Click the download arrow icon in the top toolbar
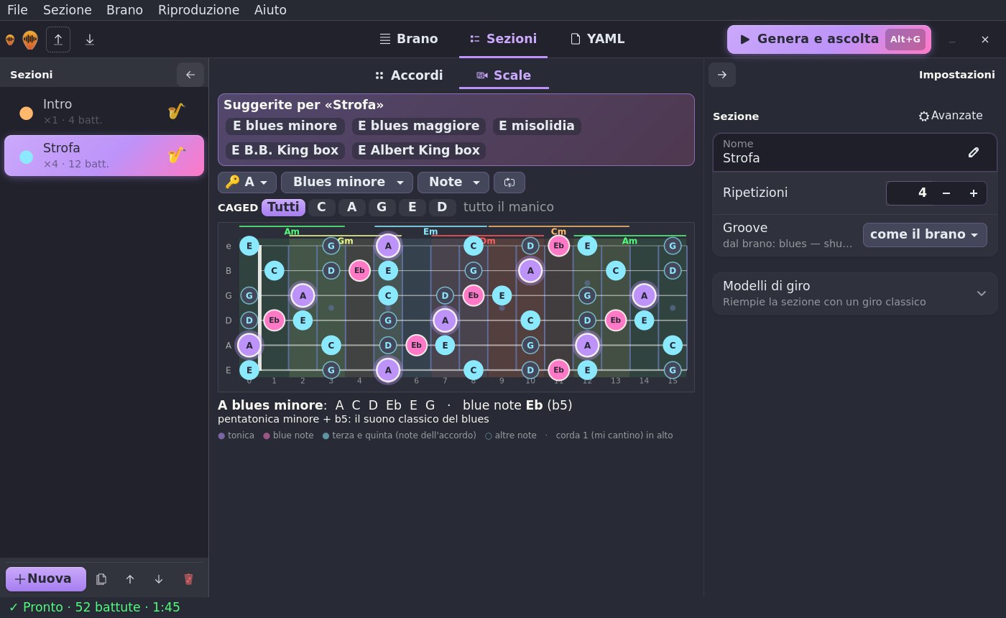The height and width of the screenshot is (618, 1006). [x=90, y=40]
